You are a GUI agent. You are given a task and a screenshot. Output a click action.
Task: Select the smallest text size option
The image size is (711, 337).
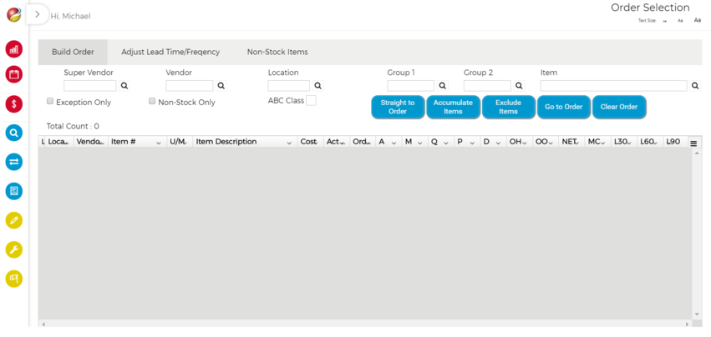point(665,21)
